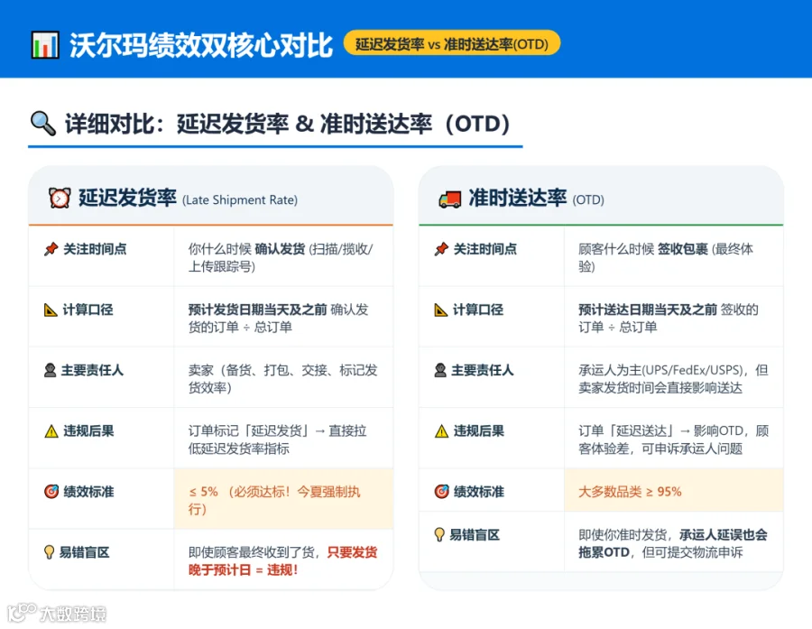Click the bar chart icon beside the main title
This screenshot has height=629, width=812.
click(45, 45)
